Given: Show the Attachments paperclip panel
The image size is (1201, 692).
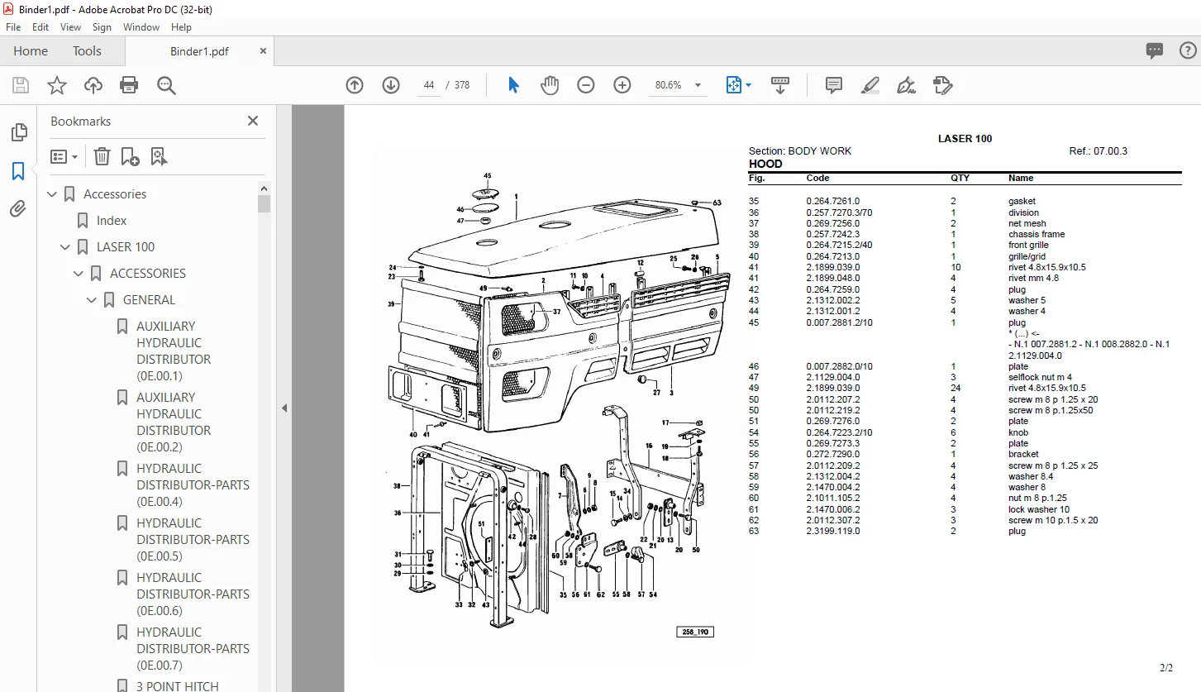Looking at the screenshot, I should pyautogui.click(x=18, y=208).
